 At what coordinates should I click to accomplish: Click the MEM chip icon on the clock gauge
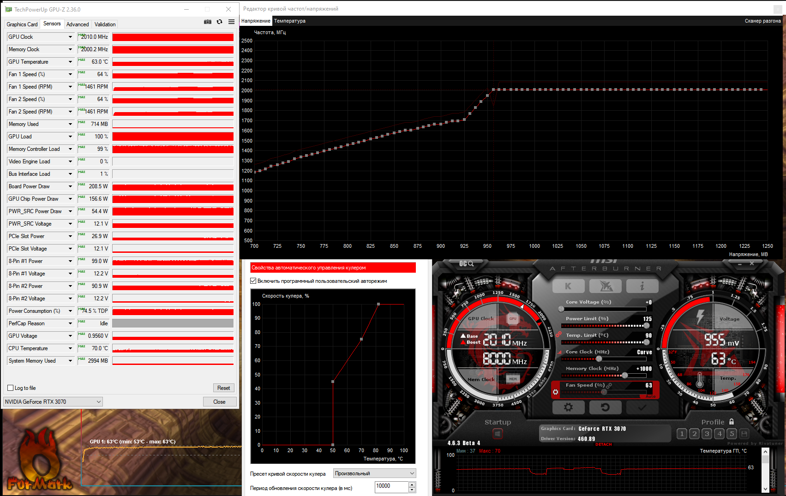pyautogui.click(x=513, y=379)
